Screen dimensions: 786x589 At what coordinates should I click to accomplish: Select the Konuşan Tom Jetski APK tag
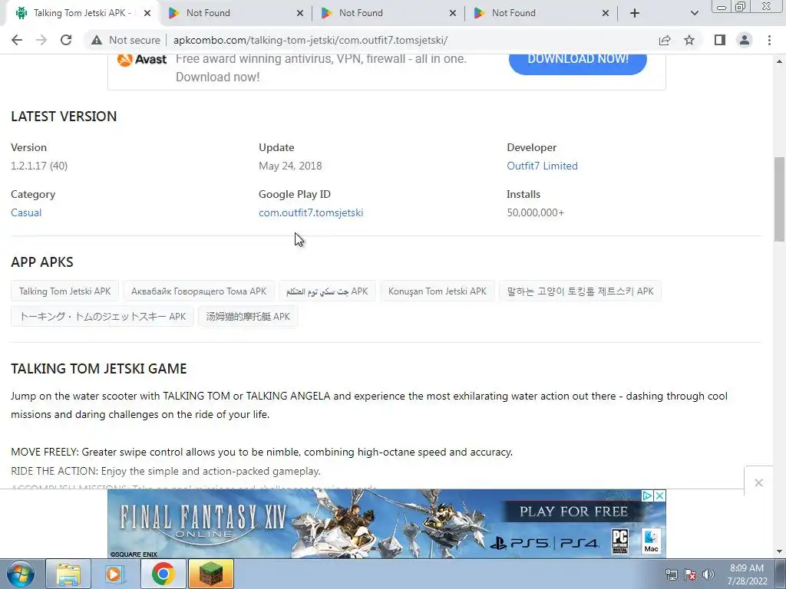click(x=437, y=291)
